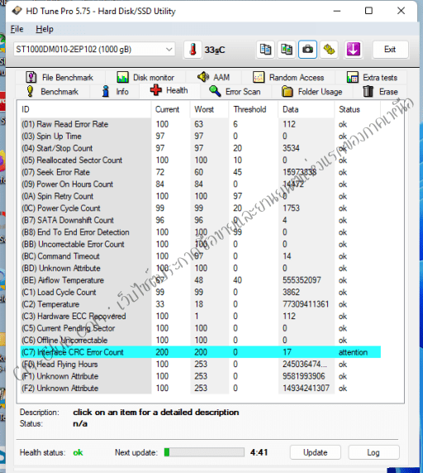The width and height of the screenshot is (423, 473).
Task: Click the Exit button
Action: (x=390, y=50)
